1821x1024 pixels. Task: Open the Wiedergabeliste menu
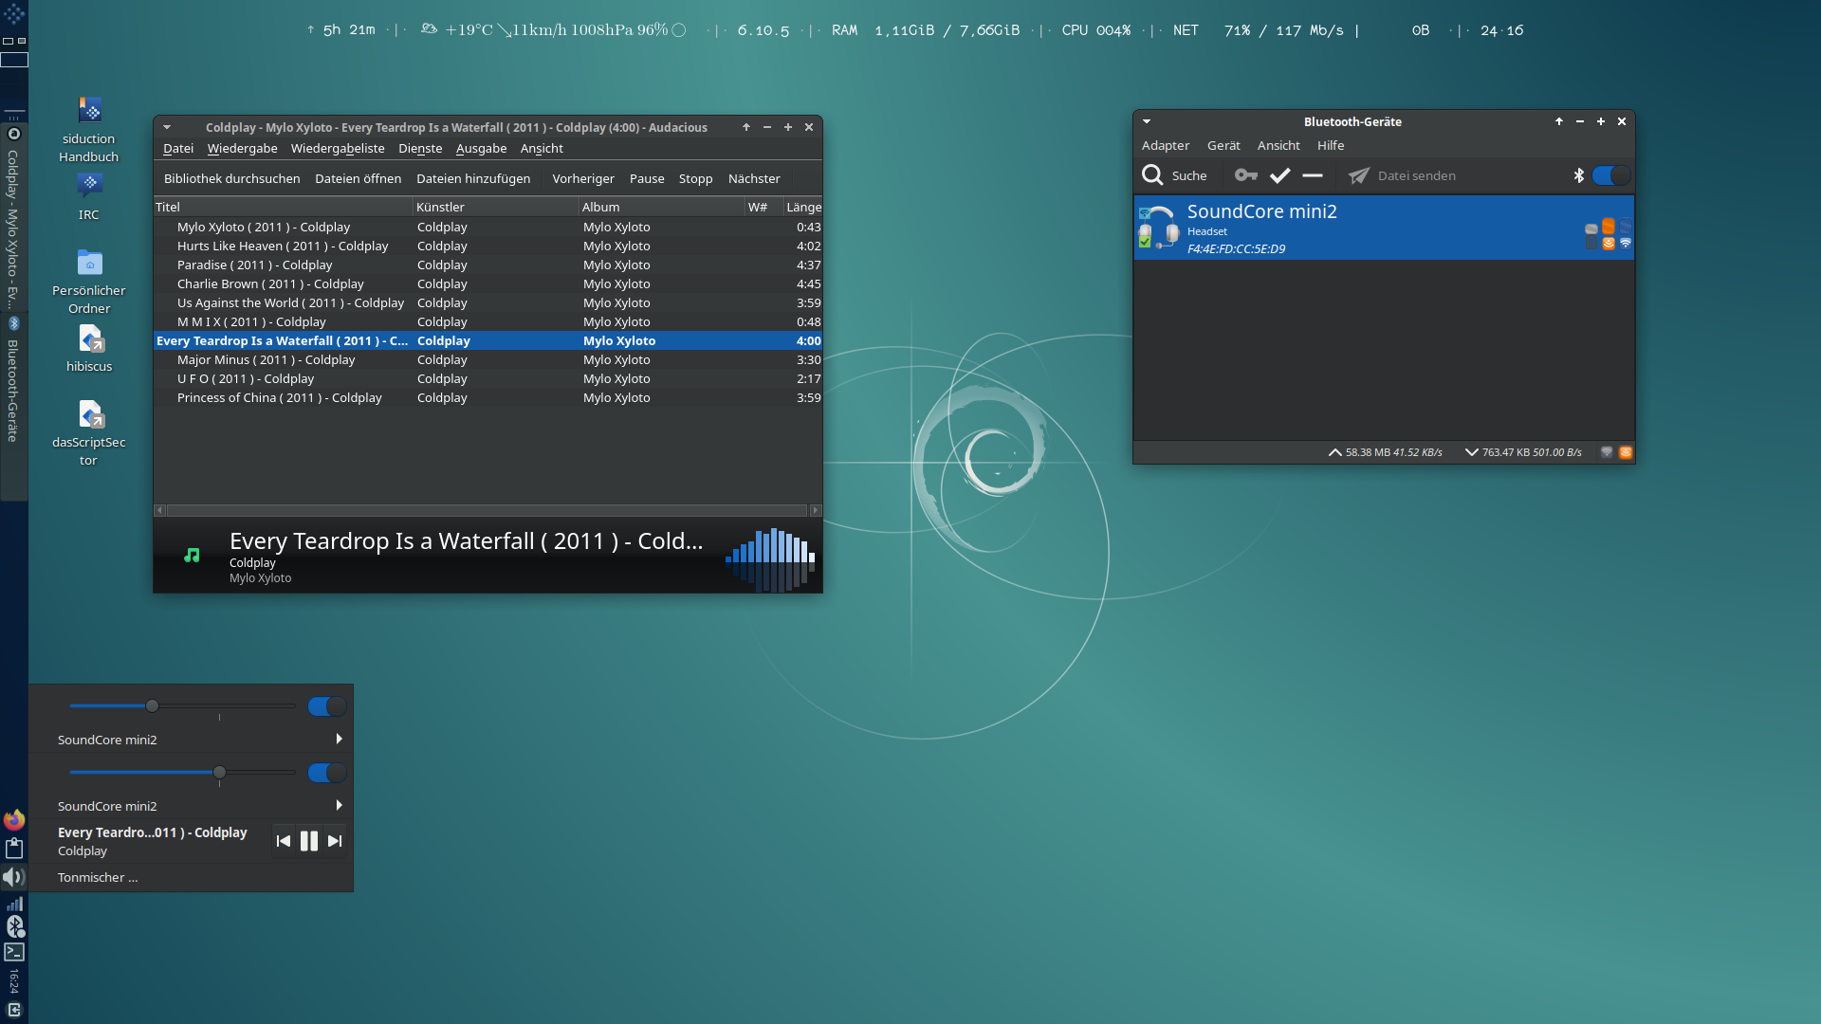click(338, 148)
